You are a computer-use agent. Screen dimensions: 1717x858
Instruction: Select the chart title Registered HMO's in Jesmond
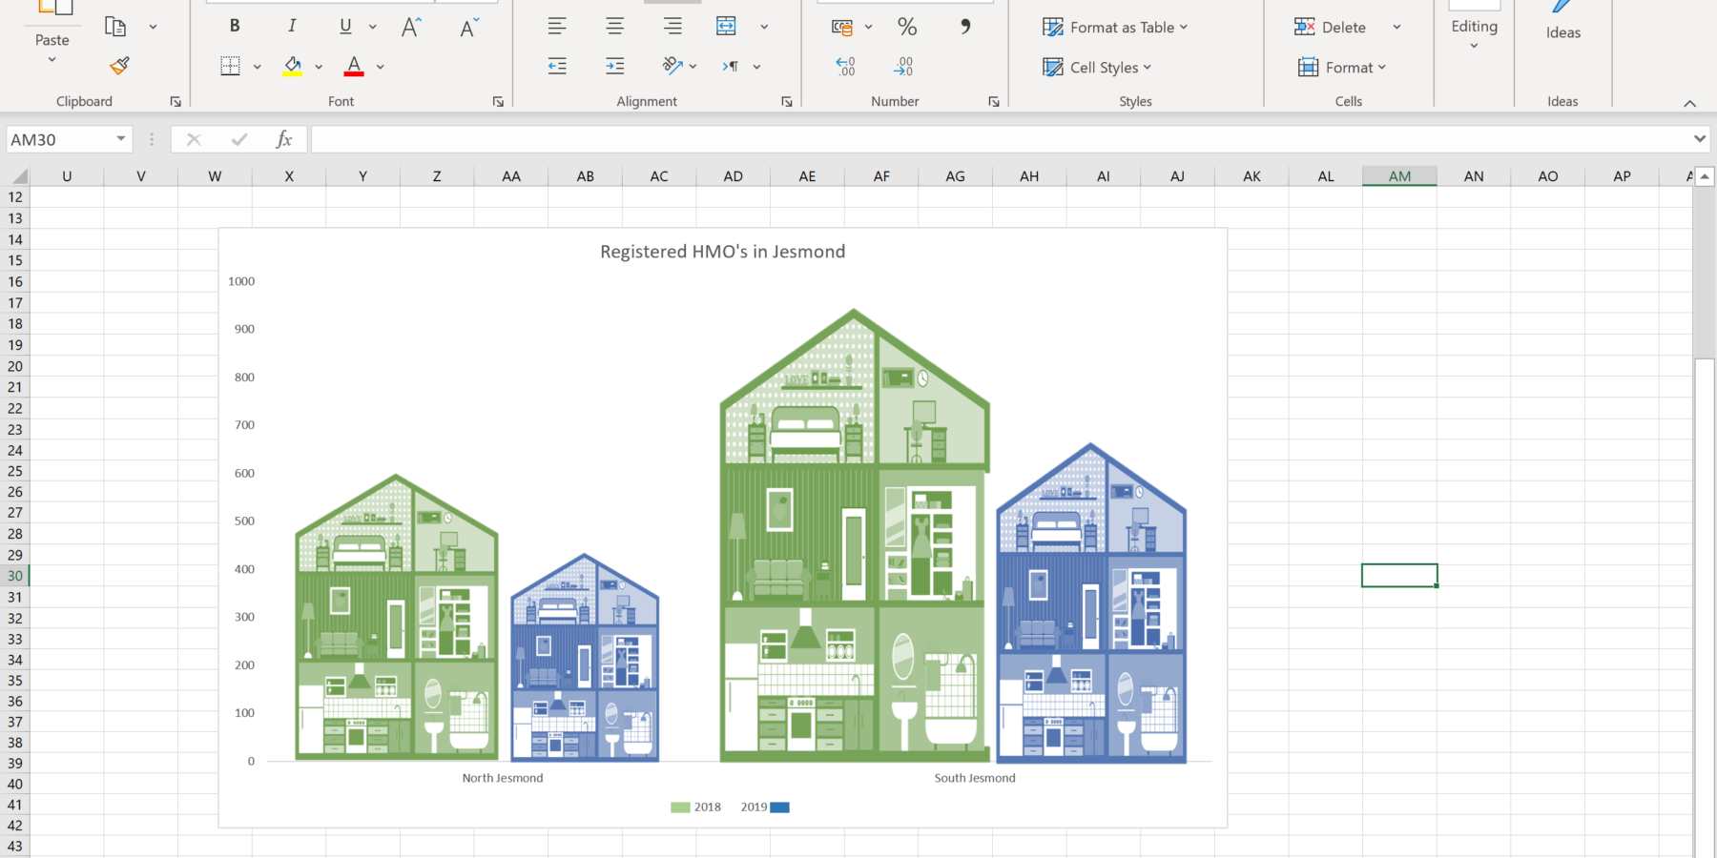[x=722, y=252]
